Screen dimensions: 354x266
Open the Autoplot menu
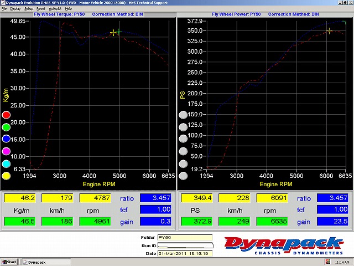55,9
